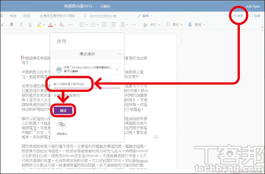Click the Decrease Indent icon
The image size is (265, 174).
tap(104, 25)
